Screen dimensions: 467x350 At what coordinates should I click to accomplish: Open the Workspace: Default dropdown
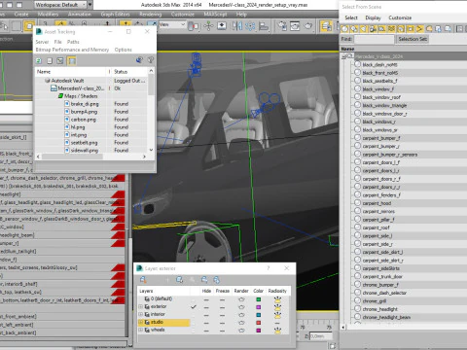coord(60,5)
